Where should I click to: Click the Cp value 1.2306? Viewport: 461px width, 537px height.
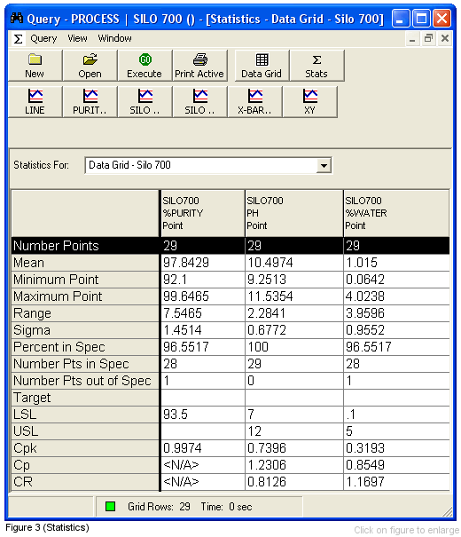click(294, 465)
